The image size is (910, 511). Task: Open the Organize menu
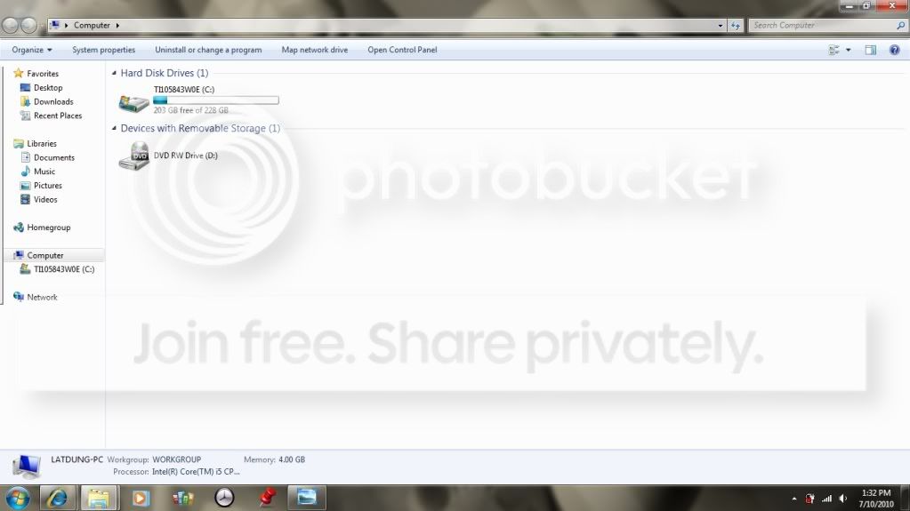coord(32,50)
